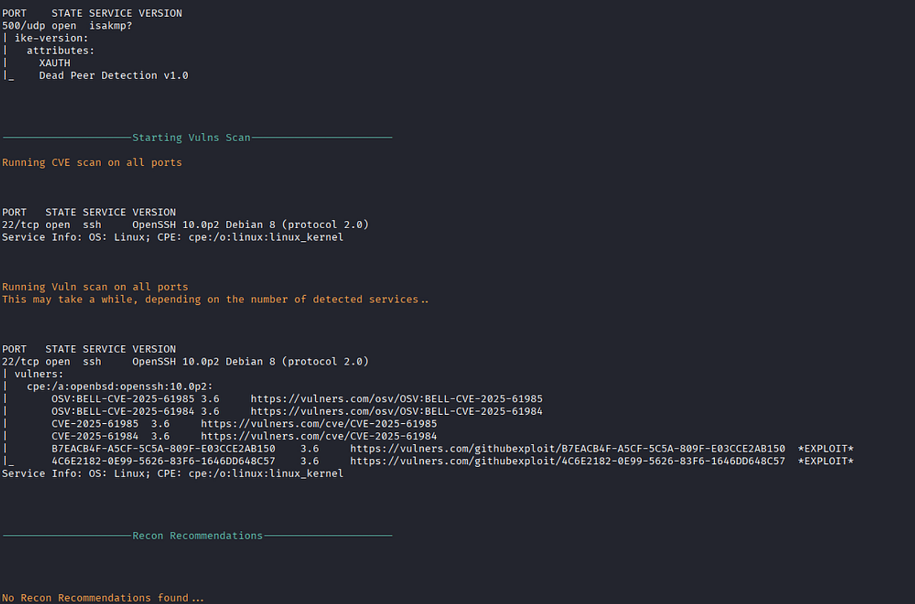Click the 22/tcp ssh line above "vulners:"
The image size is (915, 604).
tap(185, 361)
